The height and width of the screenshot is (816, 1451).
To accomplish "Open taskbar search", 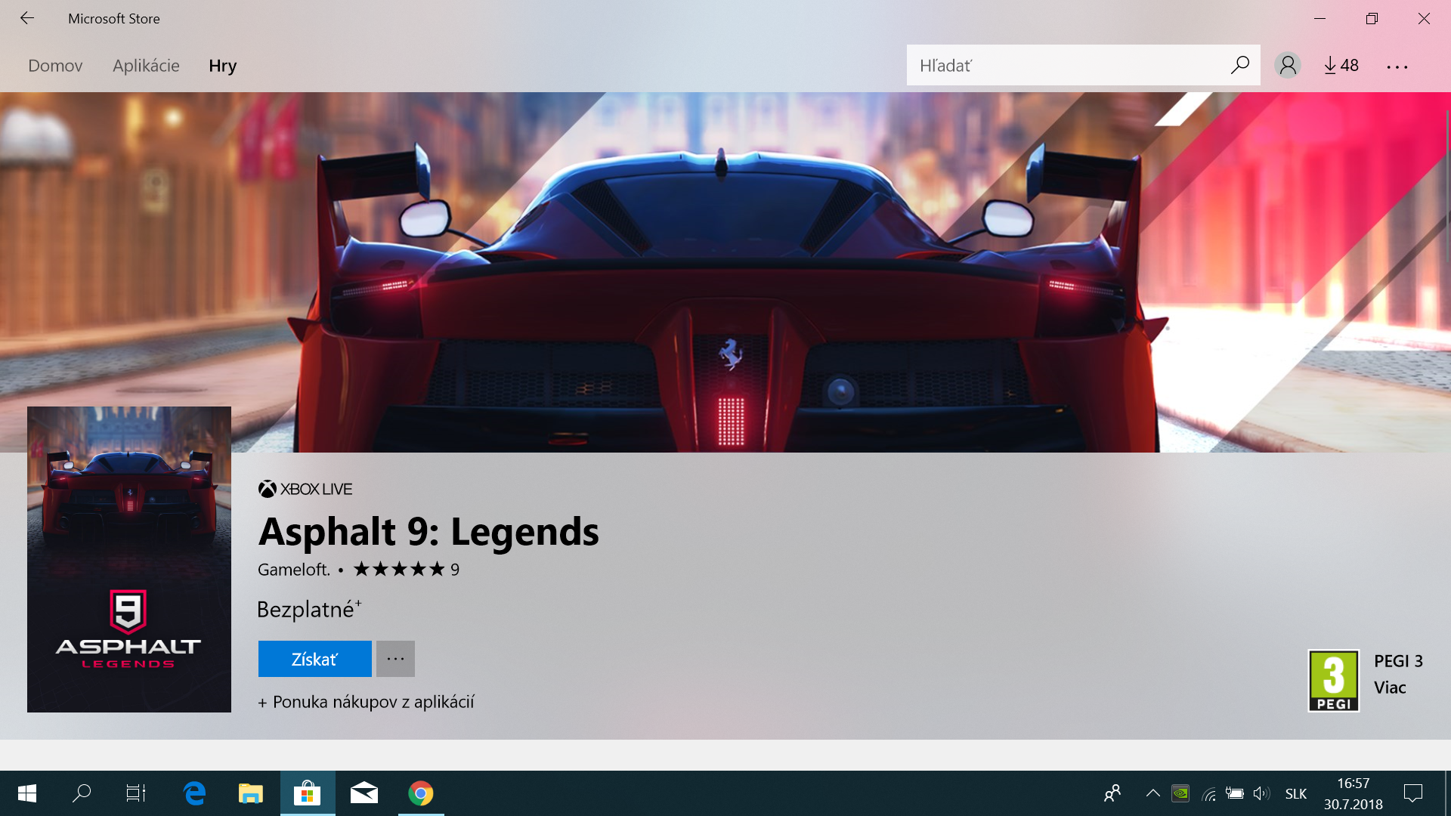I will point(82,793).
